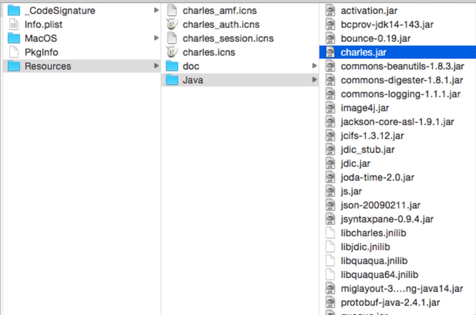Screen dimensions: 476x315
Task: Select the charles_session.icns file name
Action: pos(228,39)
